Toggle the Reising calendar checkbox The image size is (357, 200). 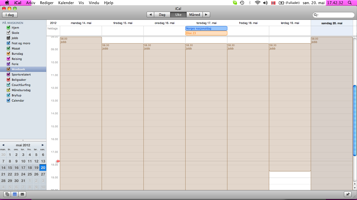click(x=8, y=59)
